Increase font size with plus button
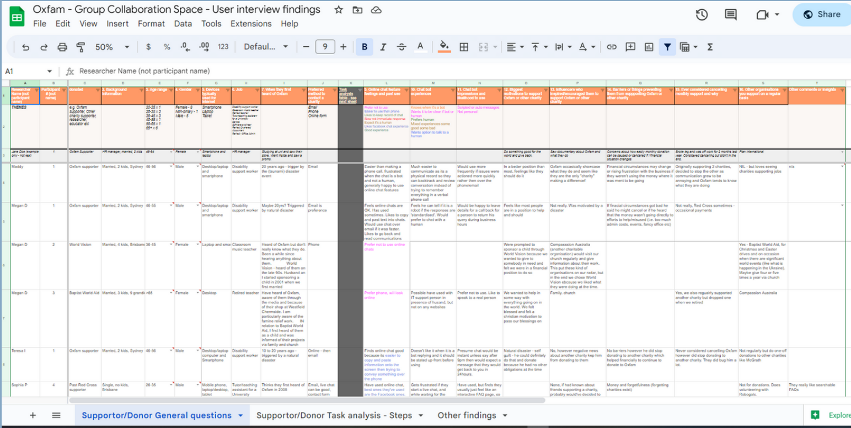Image resolution: width=851 pixels, height=428 pixels. [343, 47]
